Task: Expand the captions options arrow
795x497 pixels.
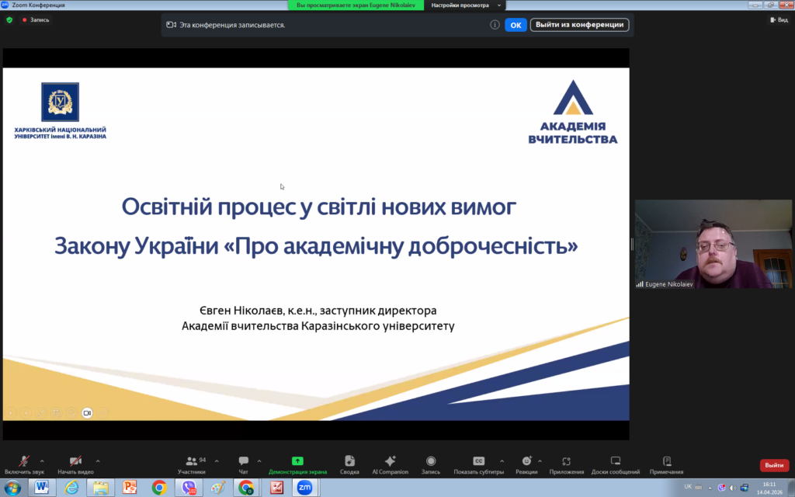Action: (502, 461)
